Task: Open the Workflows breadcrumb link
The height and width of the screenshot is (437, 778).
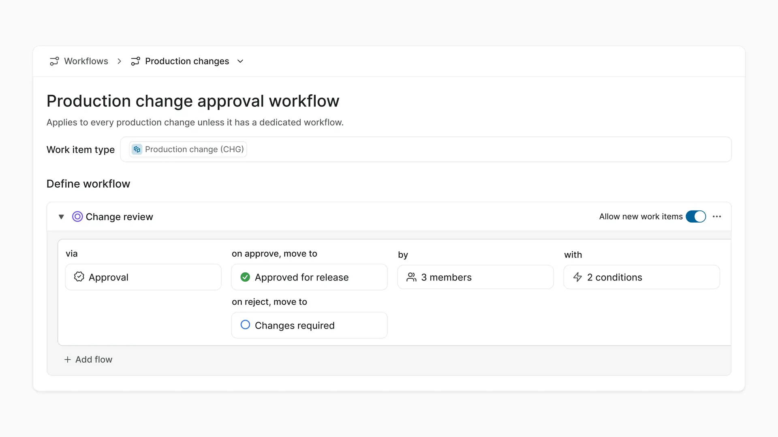Action: pyautogui.click(x=86, y=61)
